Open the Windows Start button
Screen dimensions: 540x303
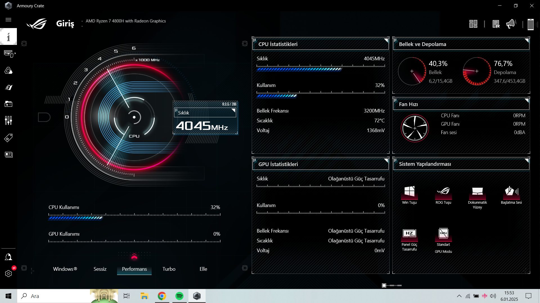(8, 296)
